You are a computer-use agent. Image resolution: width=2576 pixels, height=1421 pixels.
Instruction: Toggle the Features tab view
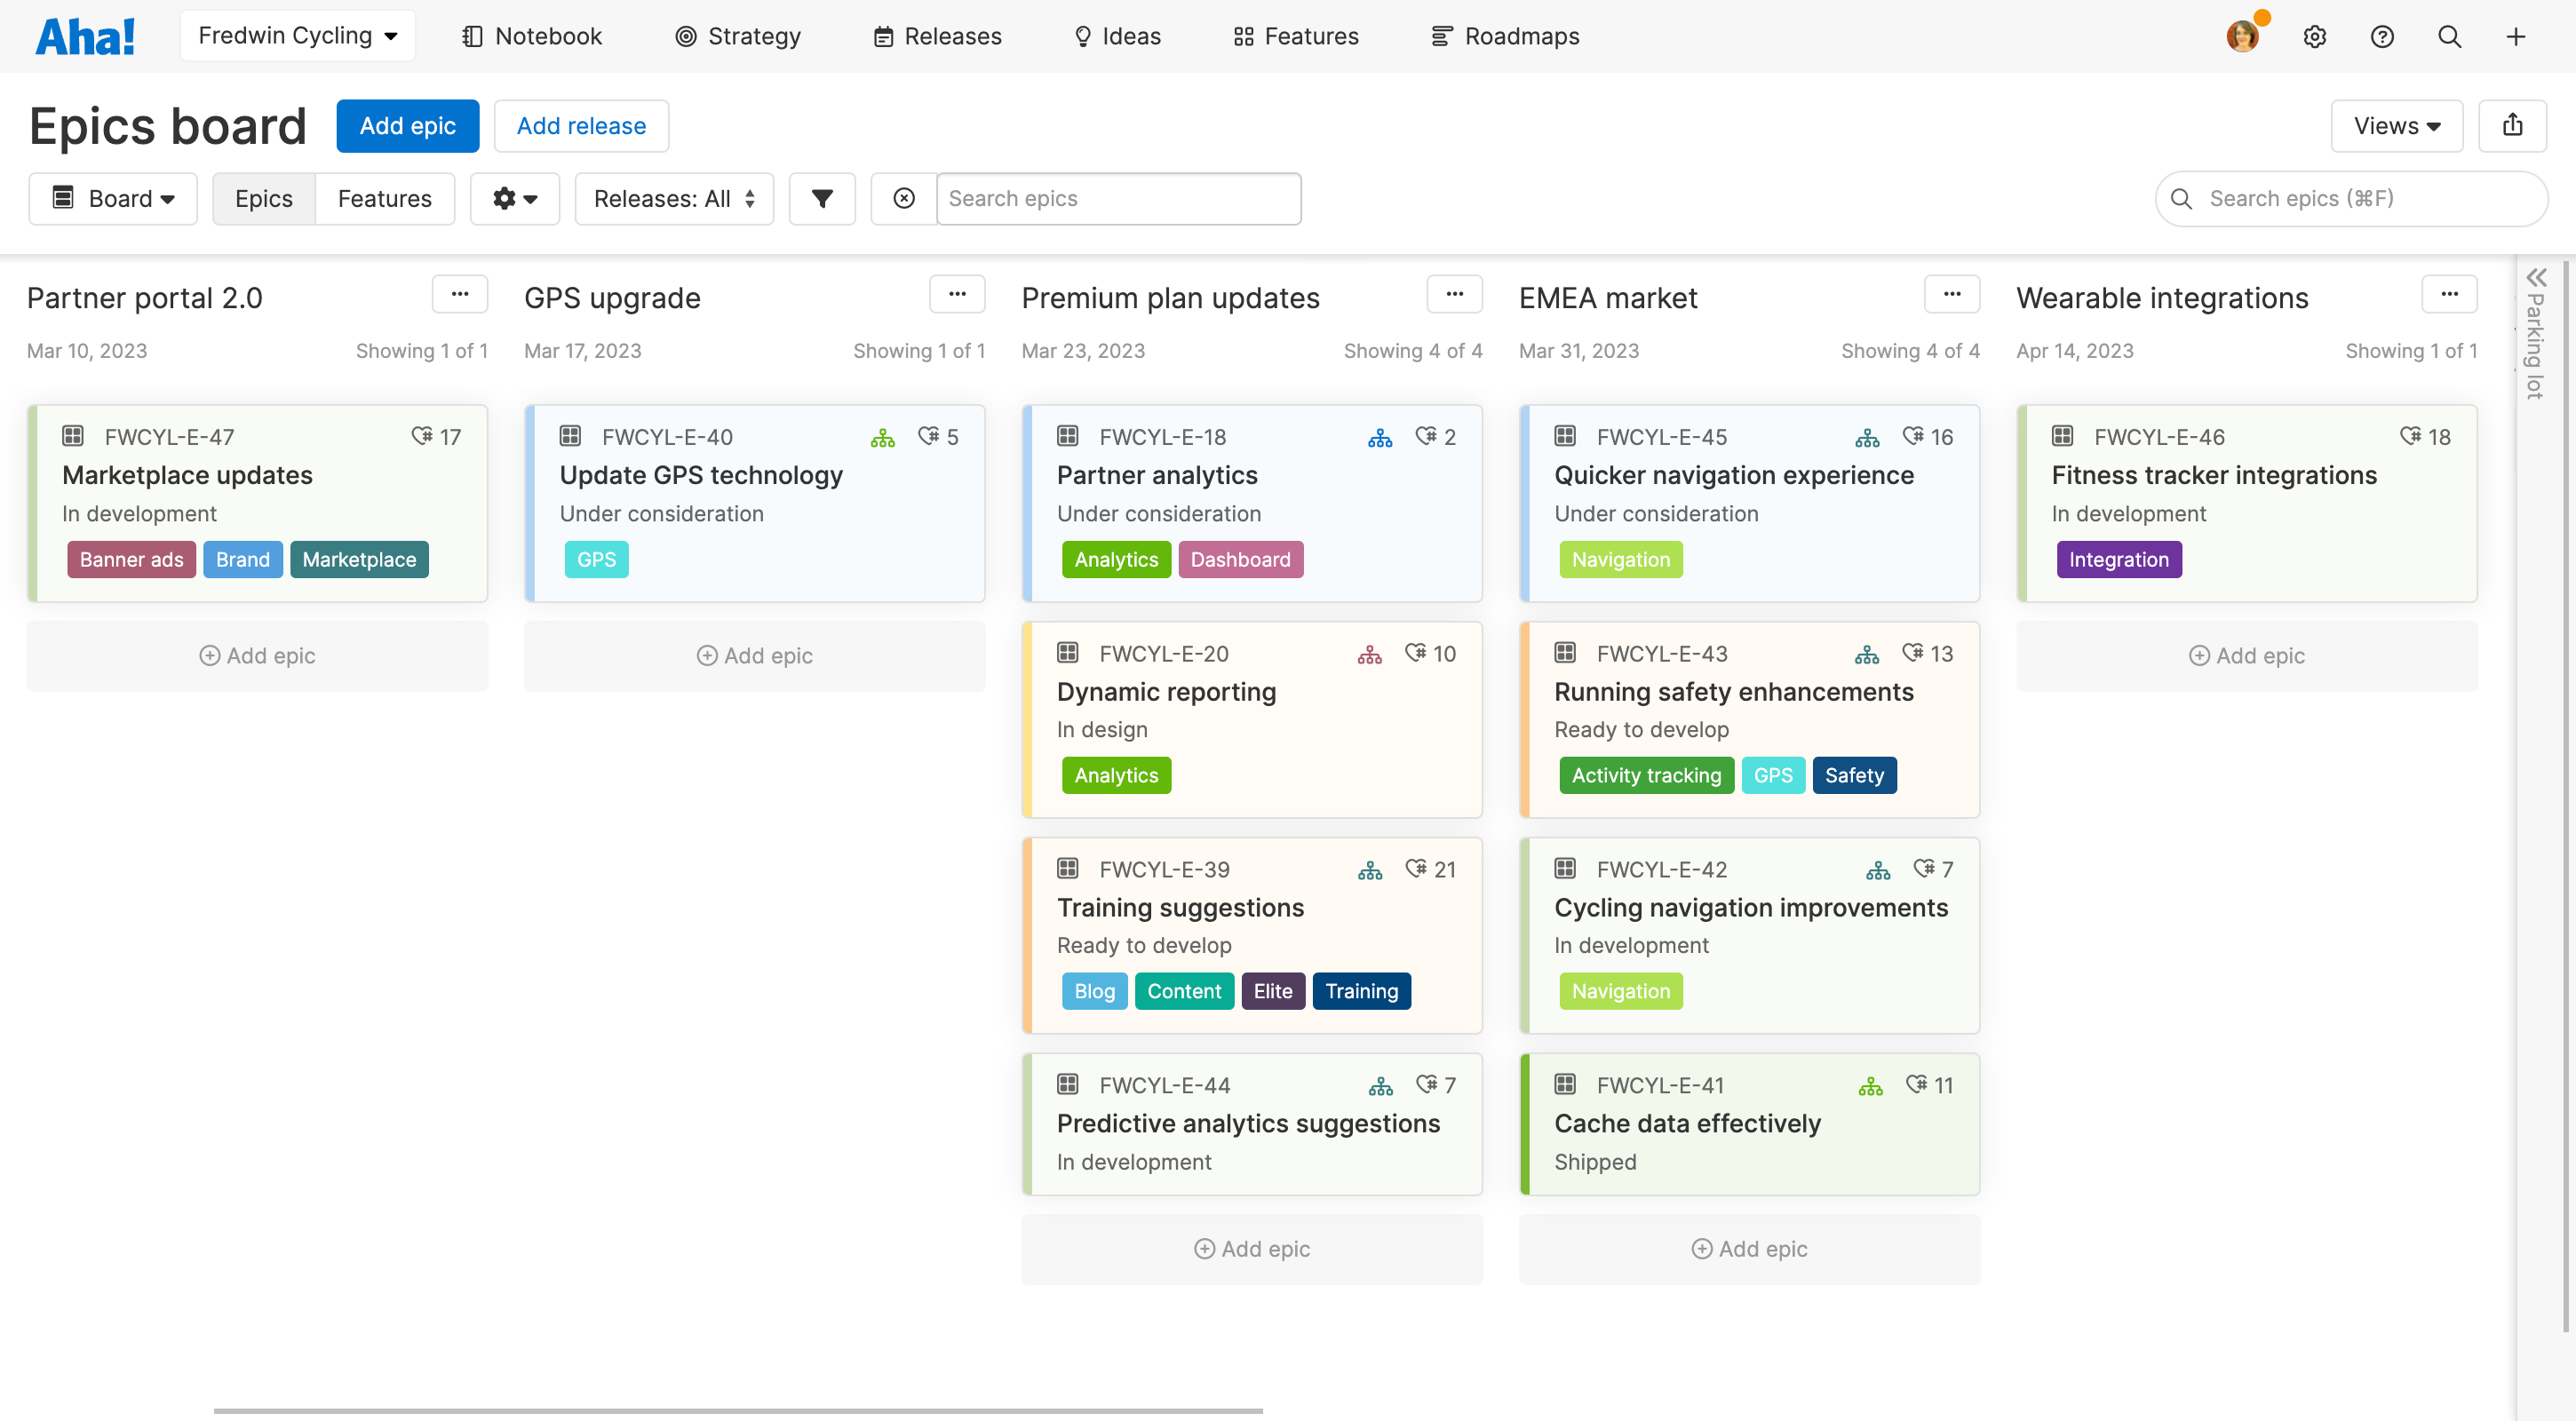coord(385,198)
